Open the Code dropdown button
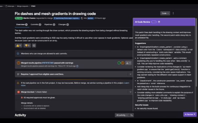Viewport: 198px width, 123px height. (x=165, y=13)
